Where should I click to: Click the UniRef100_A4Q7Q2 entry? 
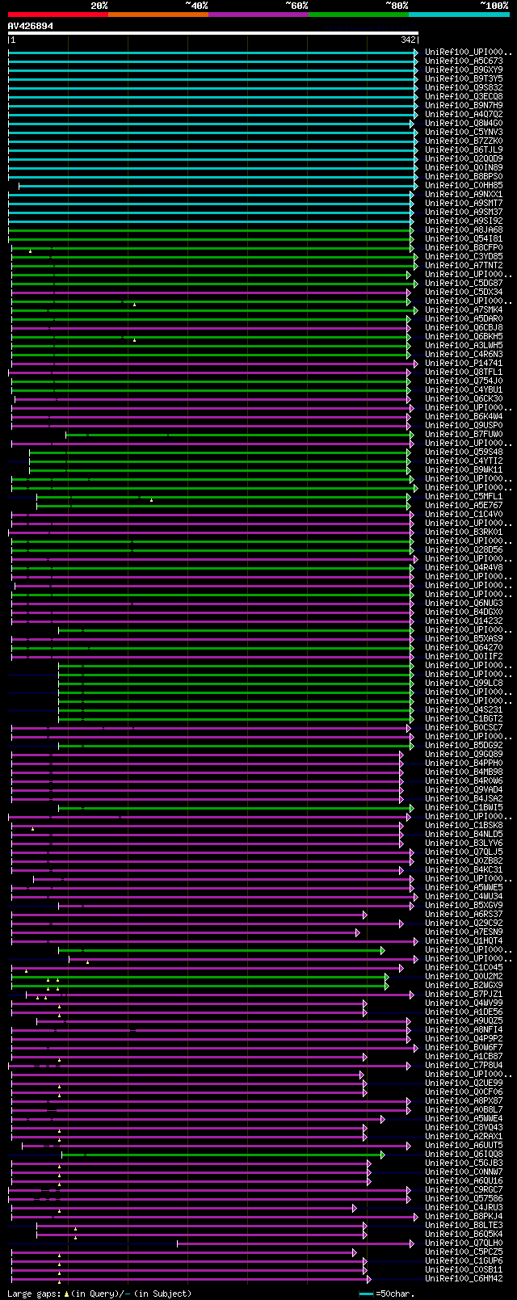click(x=464, y=114)
